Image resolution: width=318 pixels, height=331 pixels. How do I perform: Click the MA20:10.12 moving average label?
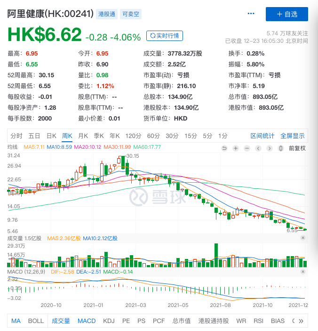tap(87, 147)
